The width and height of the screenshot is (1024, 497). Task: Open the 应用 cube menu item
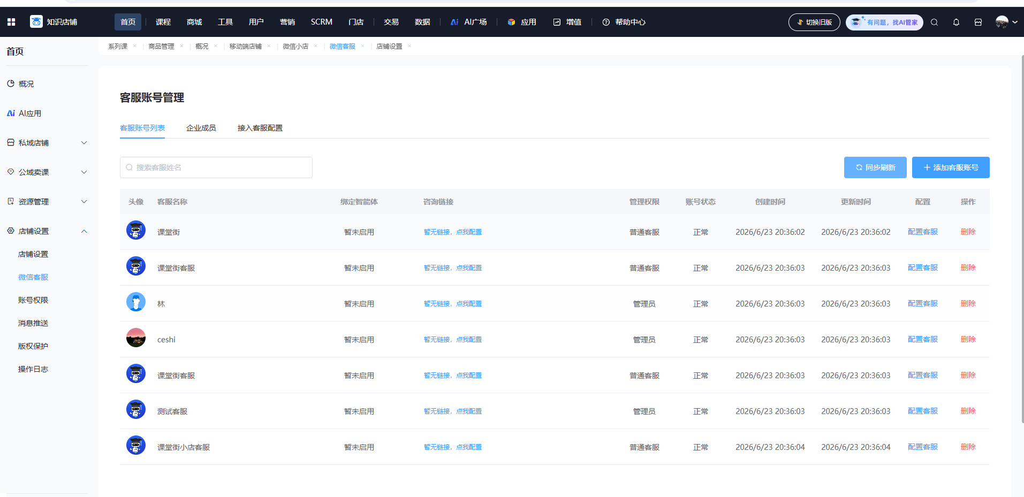522,22
